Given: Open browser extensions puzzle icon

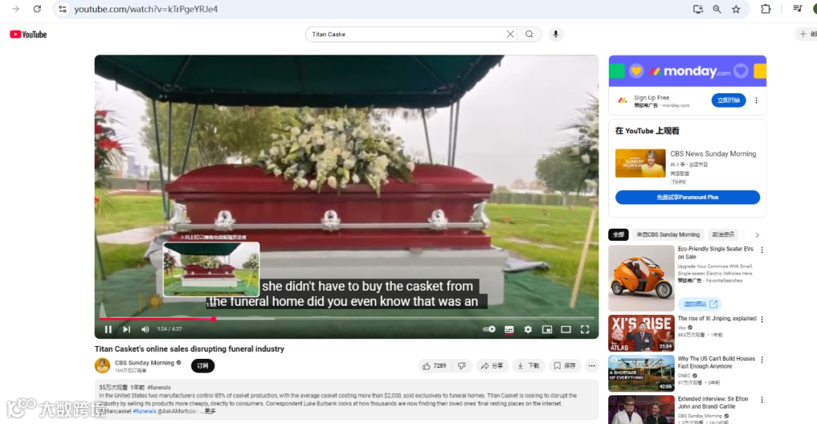Looking at the screenshot, I should click(766, 9).
